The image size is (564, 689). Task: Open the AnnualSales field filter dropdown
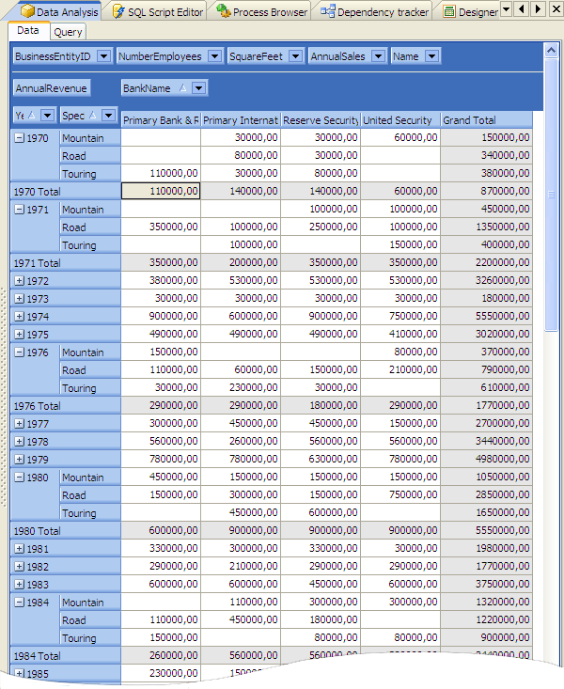point(378,56)
